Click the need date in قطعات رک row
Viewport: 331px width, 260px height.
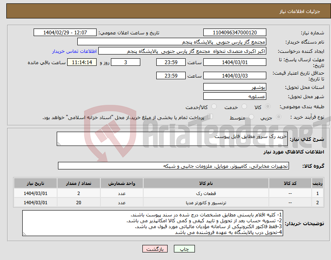[35, 193]
